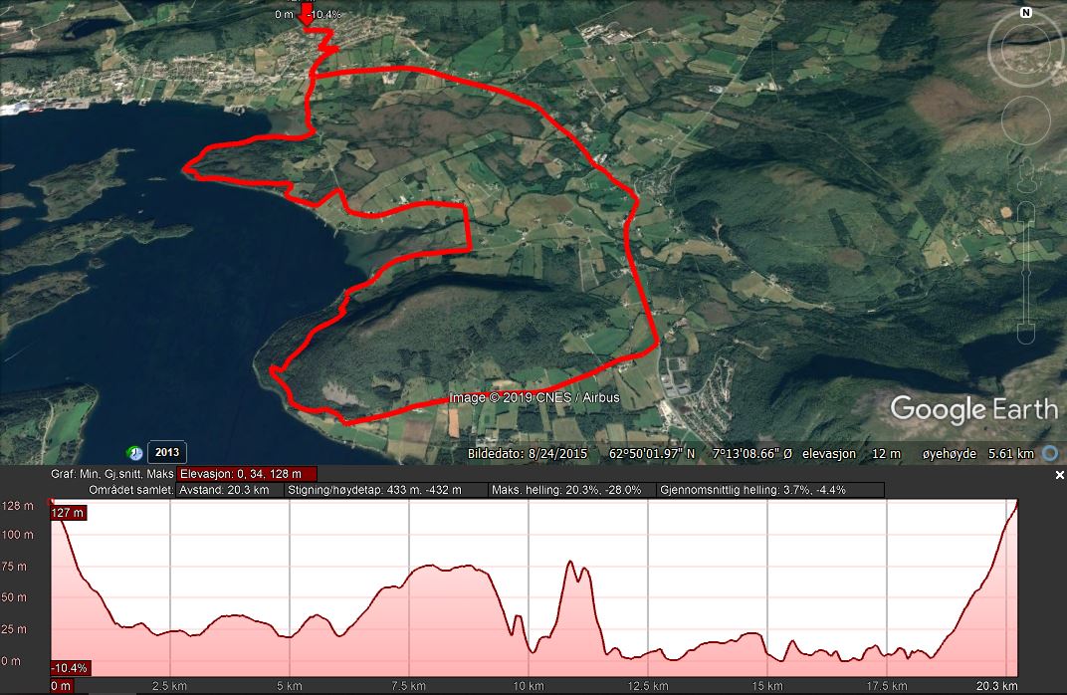The image size is (1067, 695).
Task: Click the 25 m y-axis label
Action: [14, 629]
